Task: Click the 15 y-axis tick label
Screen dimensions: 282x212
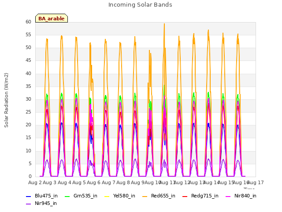Action: (28, 138)
